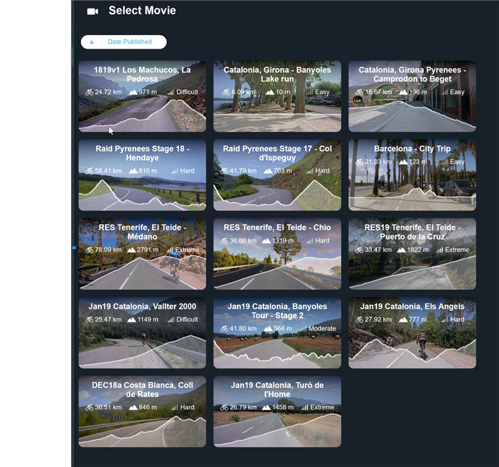Click the mountain icon beside 1458 m
This screenshot has height=467, width=499.
(x=266, y=407)
